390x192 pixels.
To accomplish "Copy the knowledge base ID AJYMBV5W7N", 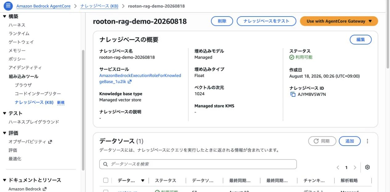I will pos(293,94).
